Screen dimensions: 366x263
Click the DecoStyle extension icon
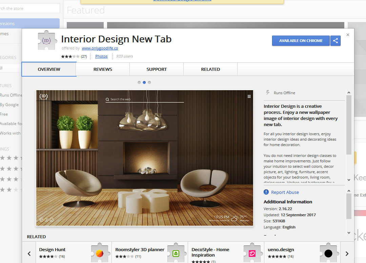[x=252, y=253]
